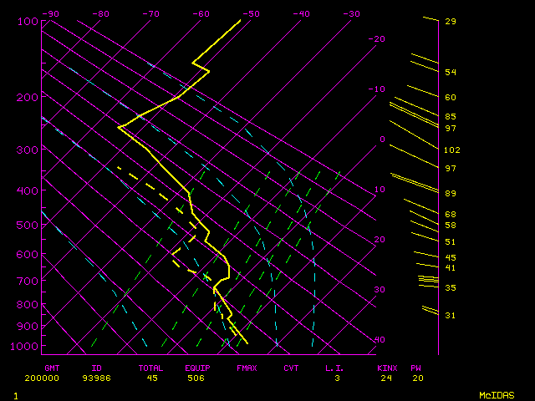Click the FMAX column header
The height and width of the screenshot is (401, 535).
coord(247,368)
